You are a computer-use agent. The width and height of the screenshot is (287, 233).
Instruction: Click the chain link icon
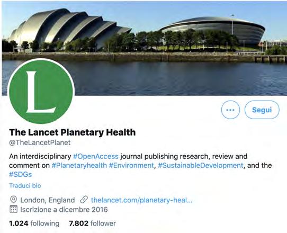(84, 200)
